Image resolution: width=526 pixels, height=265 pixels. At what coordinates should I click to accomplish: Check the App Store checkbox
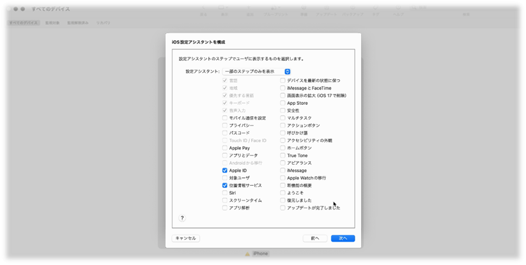pyautogui.click(x=282, y=103)
